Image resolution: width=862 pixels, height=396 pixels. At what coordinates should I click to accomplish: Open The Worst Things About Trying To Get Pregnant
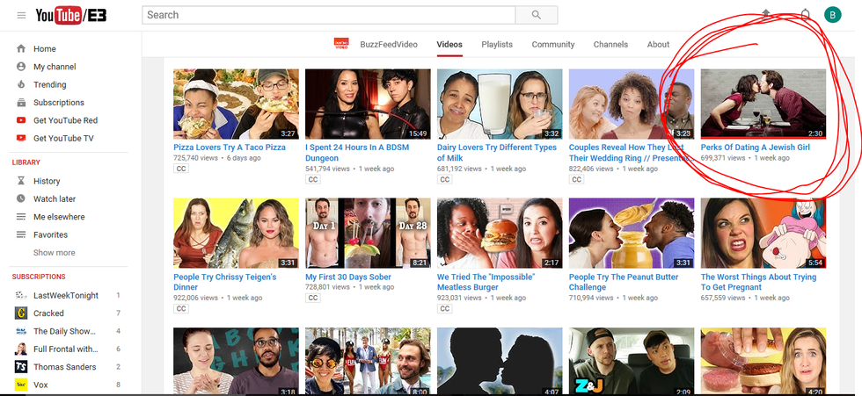tap(758, 282)
